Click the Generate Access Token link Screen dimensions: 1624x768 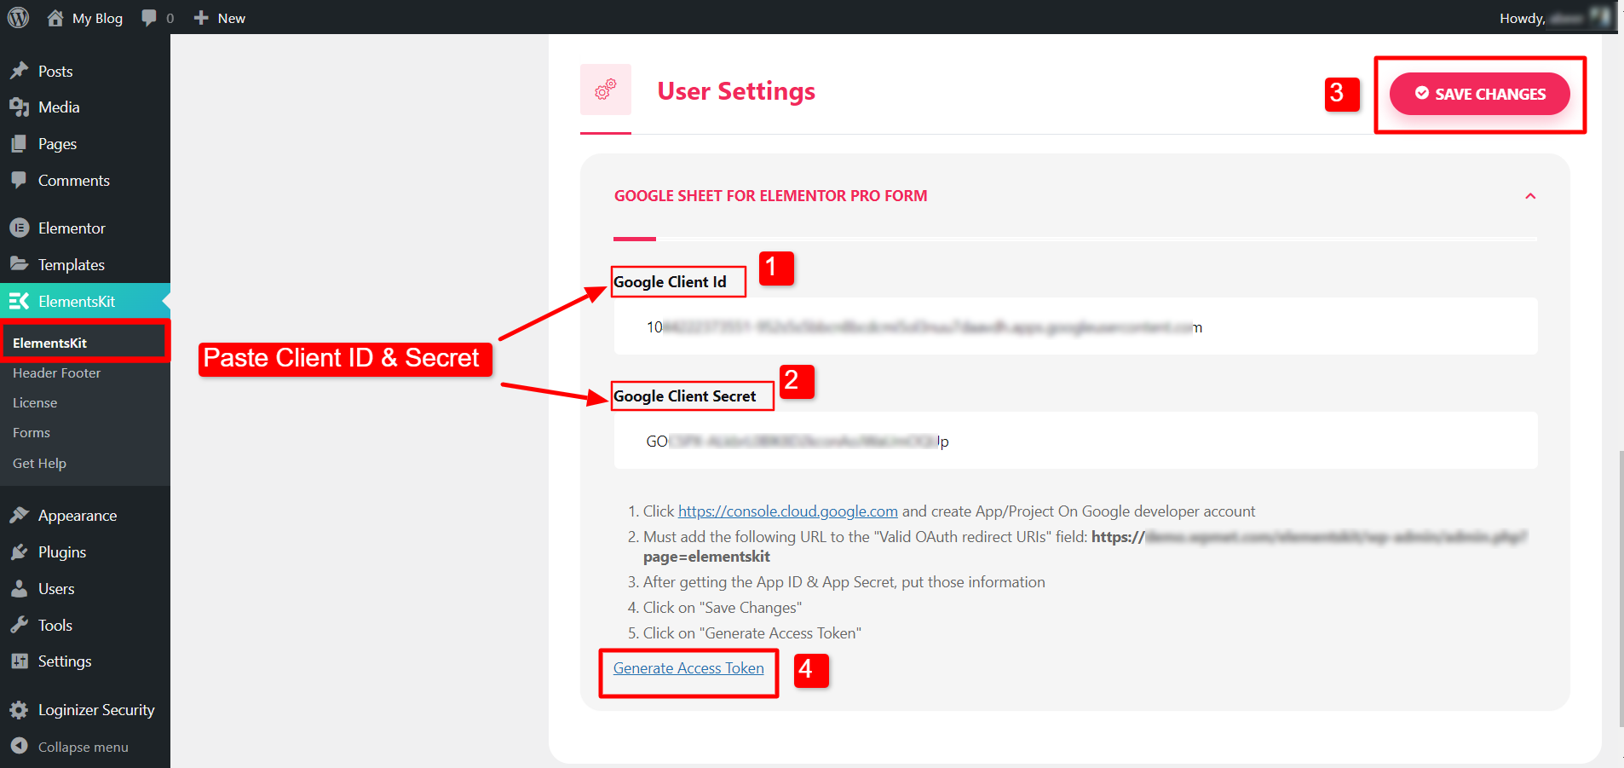pyautogui.click(x=688, y=668)
